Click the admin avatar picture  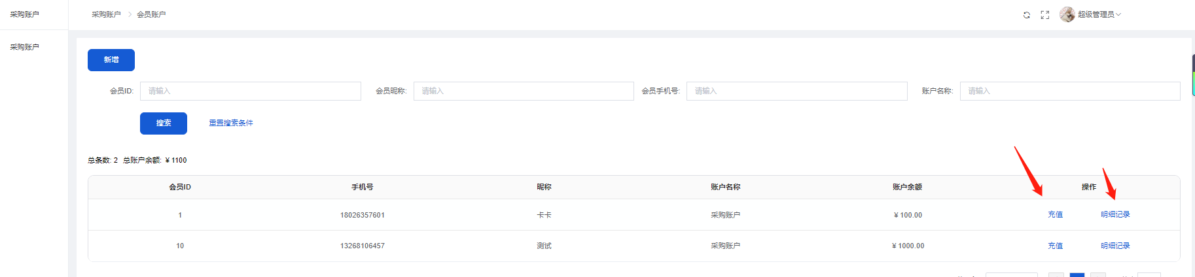point(1067,14)
